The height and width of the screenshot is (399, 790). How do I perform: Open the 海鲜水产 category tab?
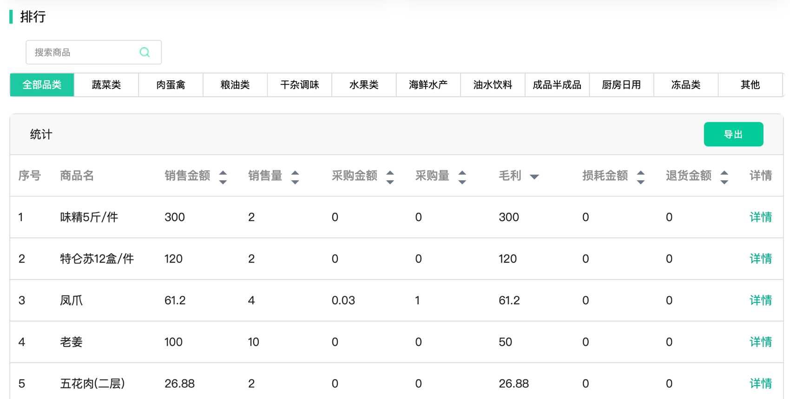[428, 85]
